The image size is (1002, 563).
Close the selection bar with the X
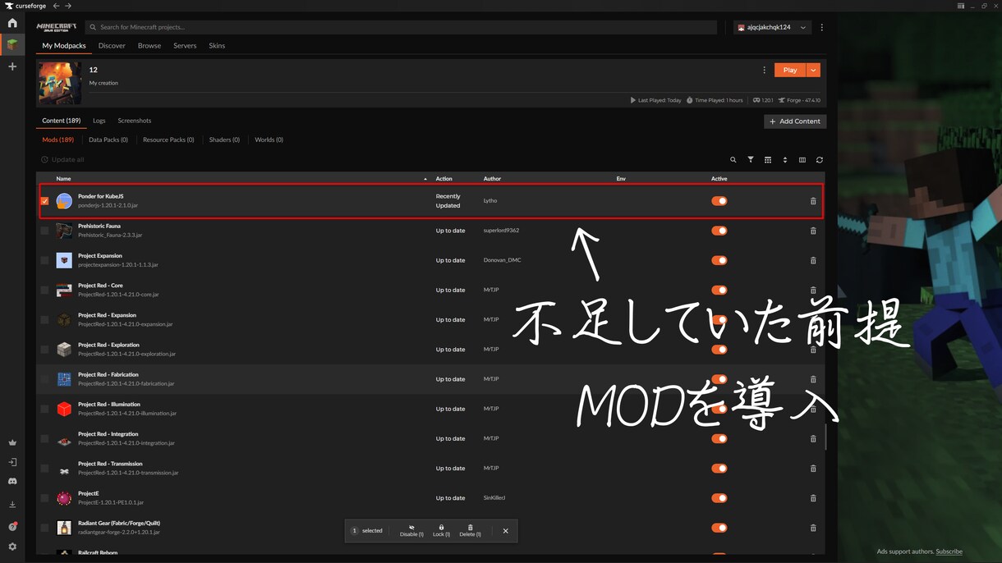pos(505,531)
